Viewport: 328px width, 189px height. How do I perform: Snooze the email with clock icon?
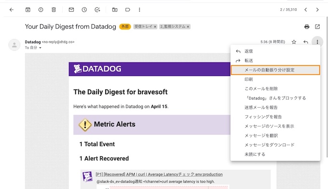coord(84,10)
